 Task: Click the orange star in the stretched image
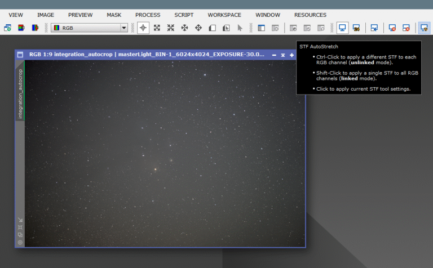156,169
